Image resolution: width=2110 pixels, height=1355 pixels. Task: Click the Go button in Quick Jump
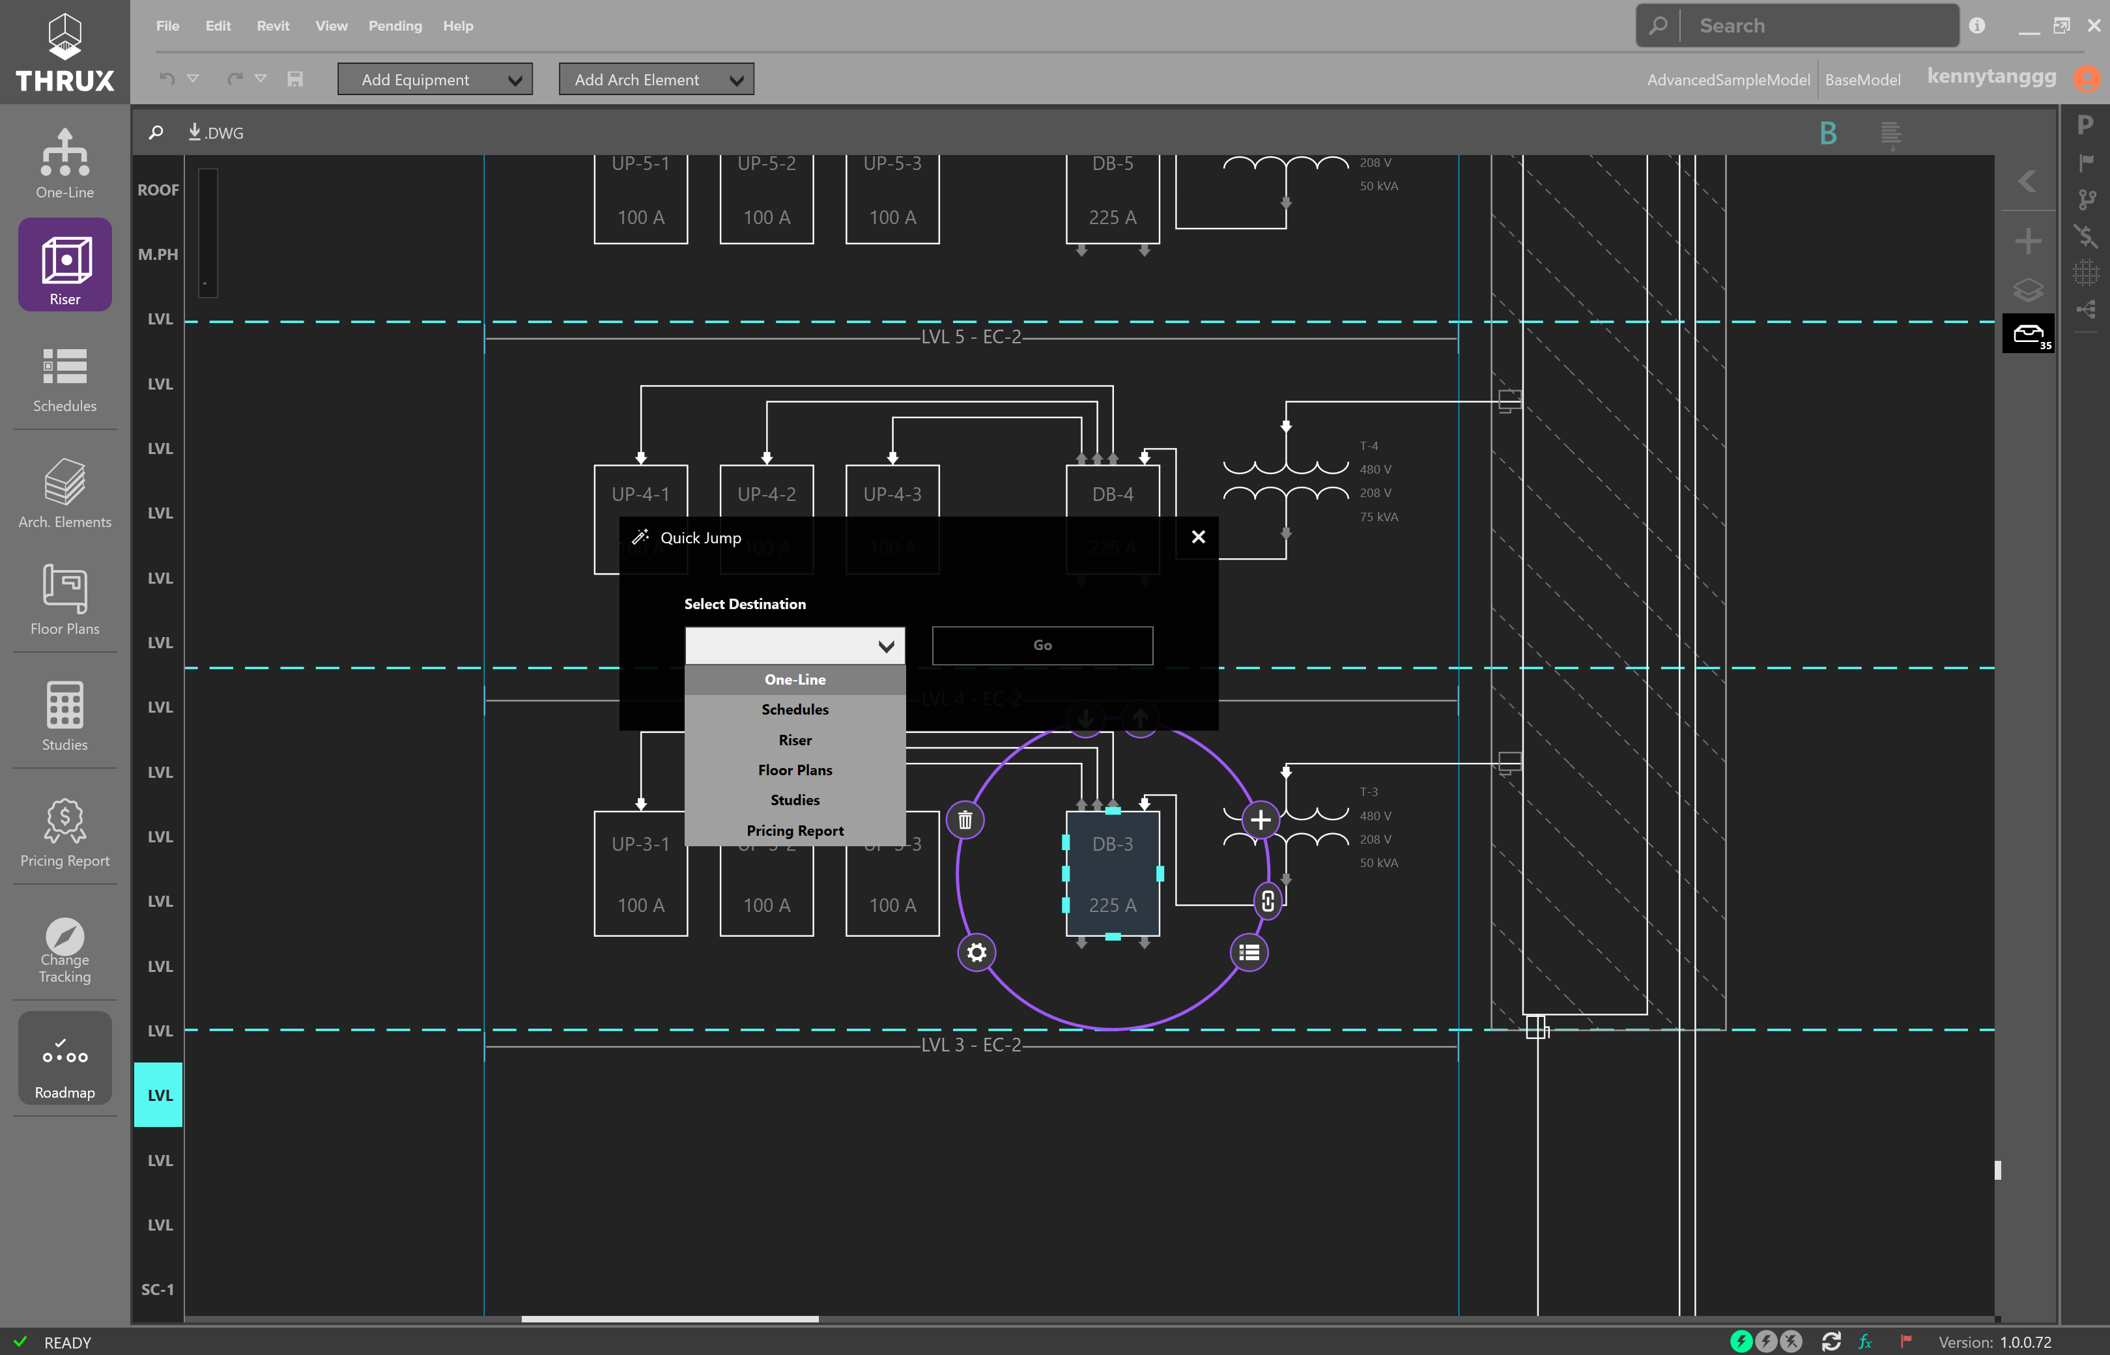1043,645
